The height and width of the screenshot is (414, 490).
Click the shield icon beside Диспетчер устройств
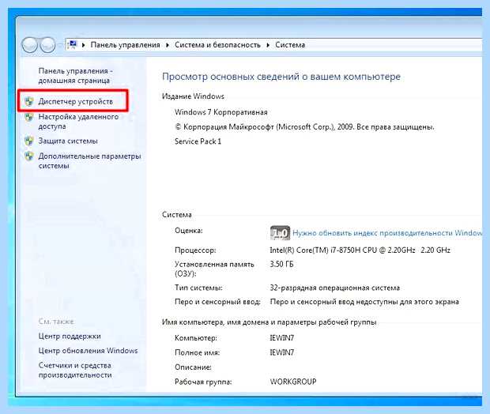[29, 102]
